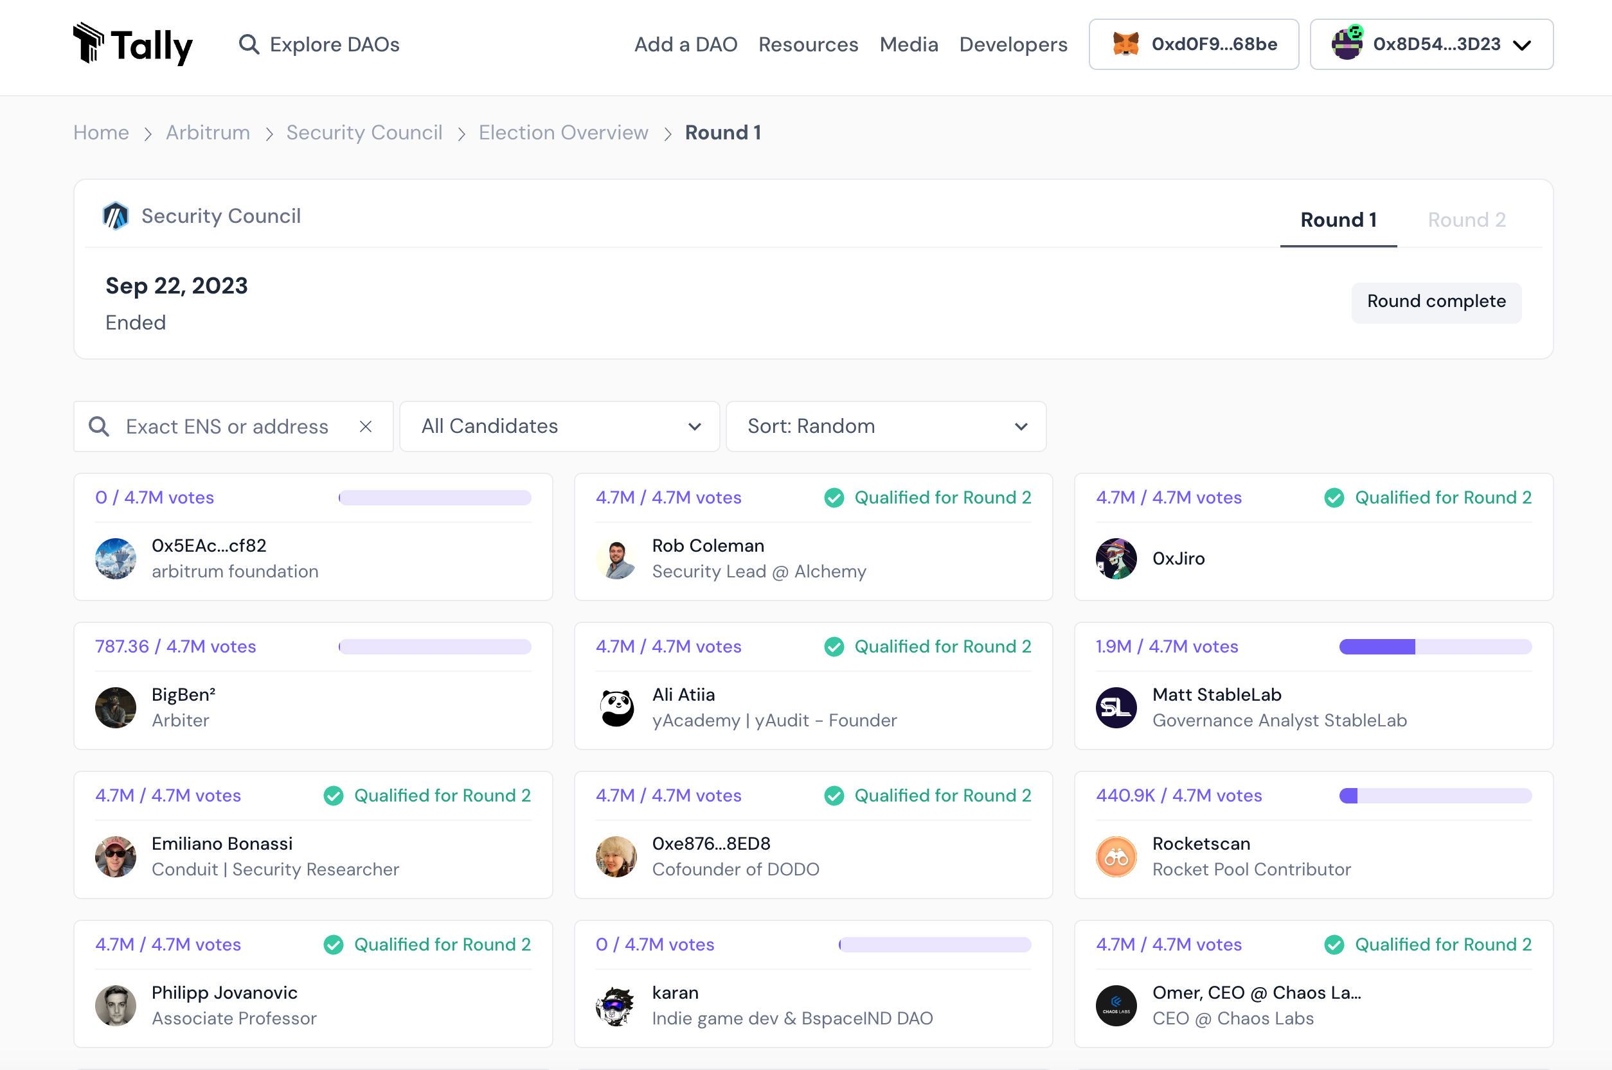This screenshot has width=1612, height=1070.
Task: Go to Home breadcrumb
Action: click(x=101, y=132)
